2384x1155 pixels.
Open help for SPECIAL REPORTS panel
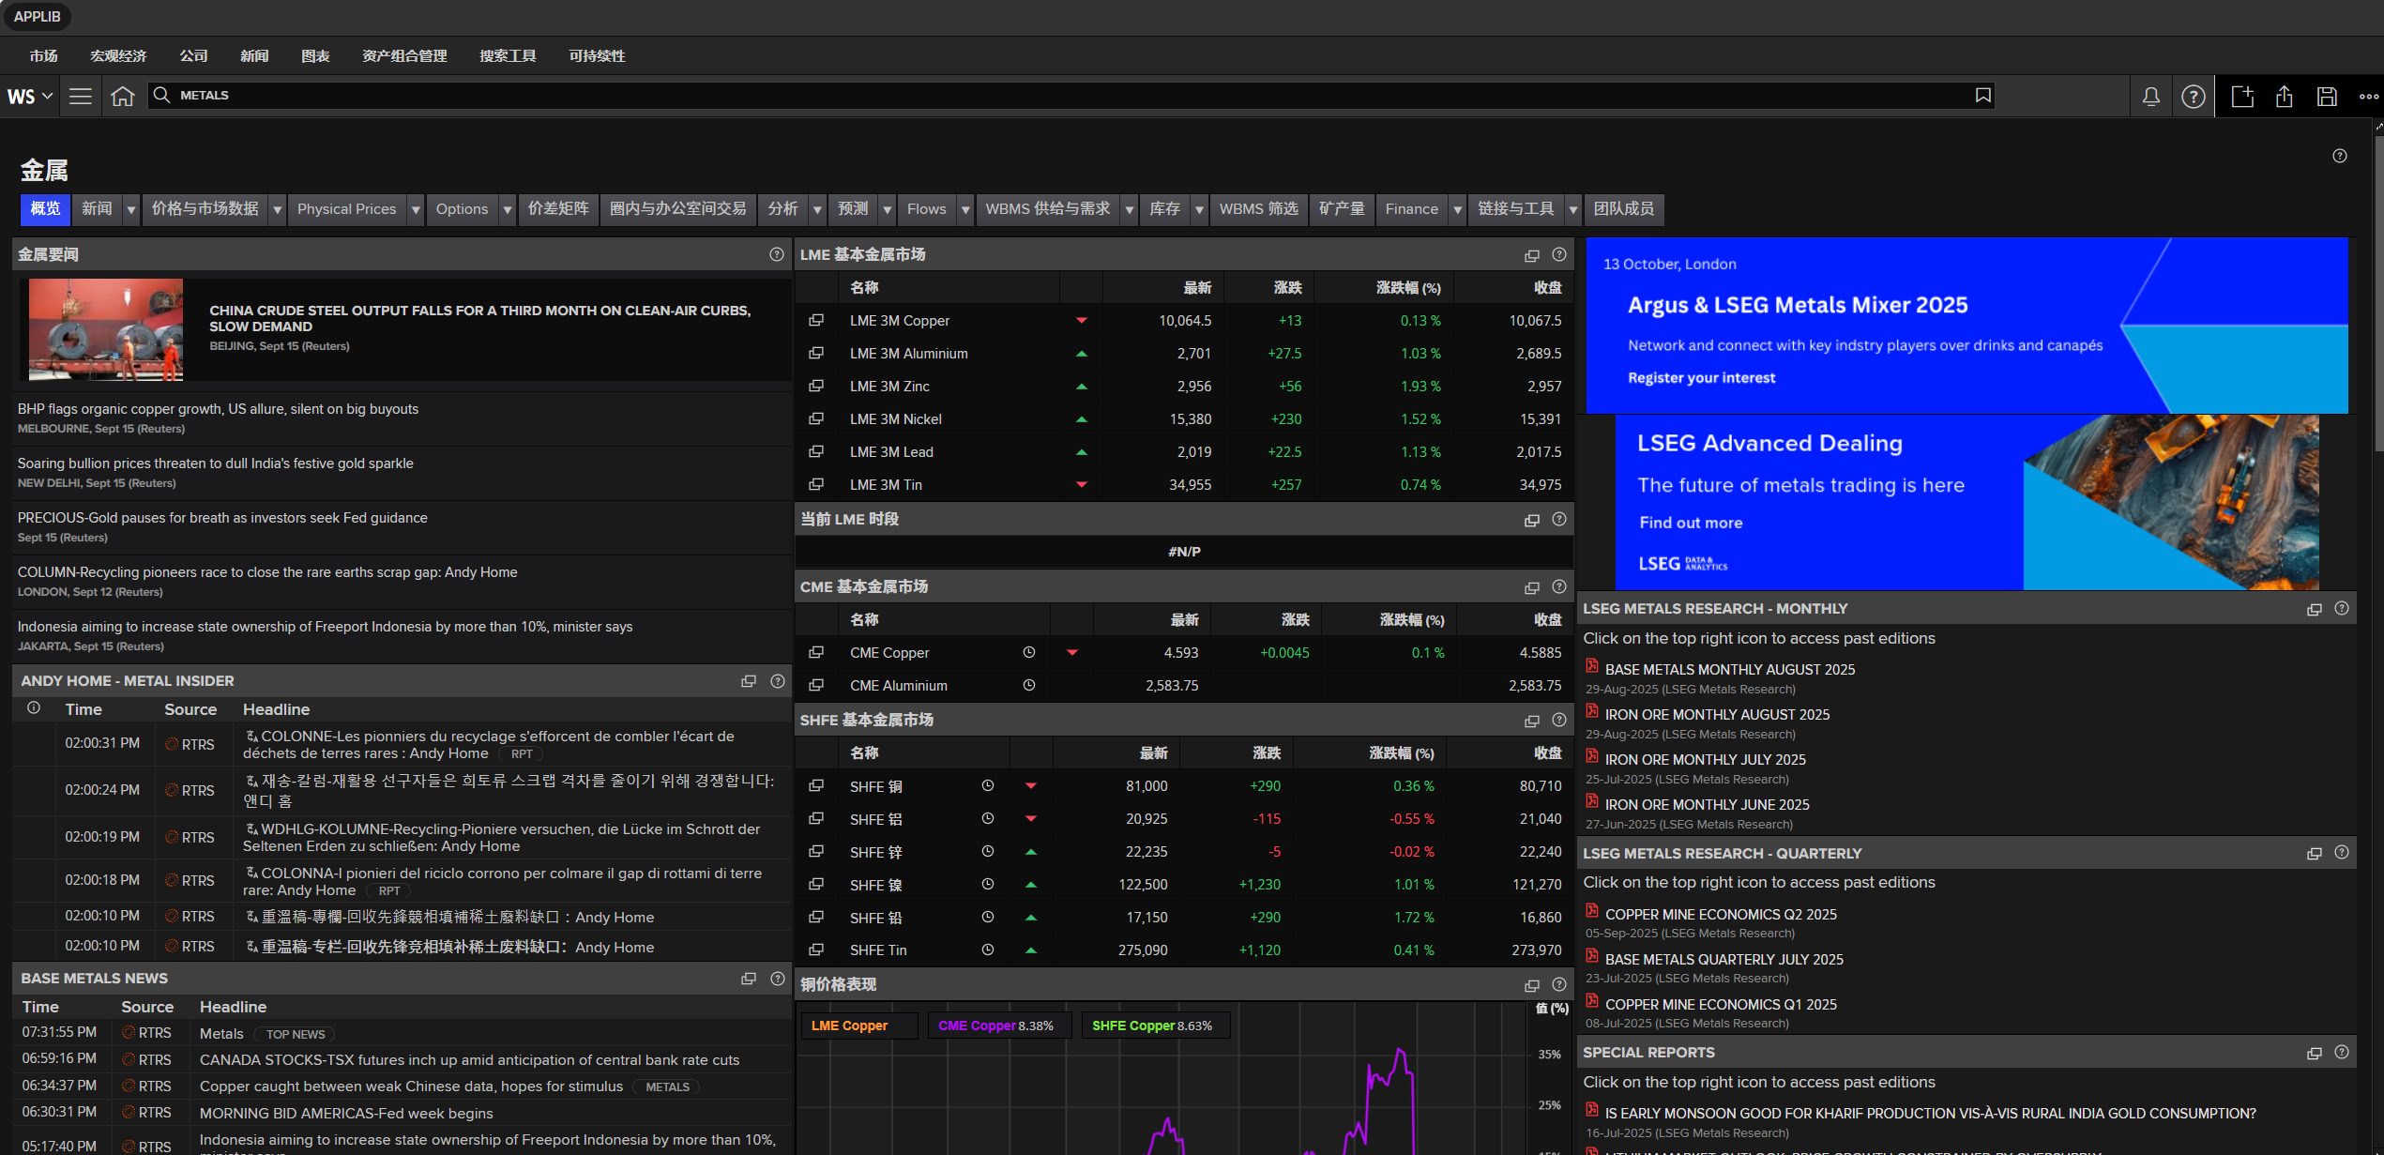[2342, 1053]
